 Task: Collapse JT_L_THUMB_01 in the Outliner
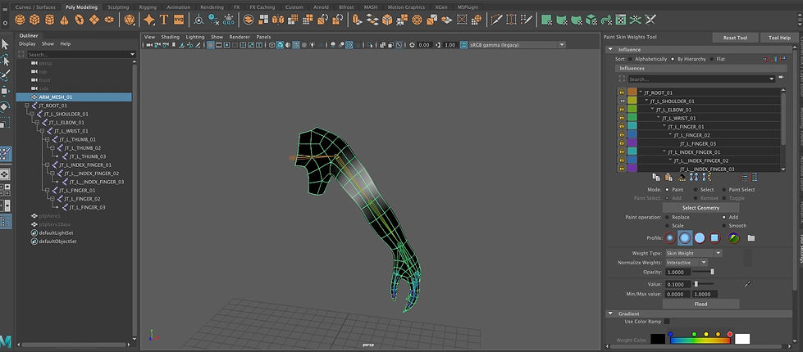pyautogui.click(x=48, y=139)
